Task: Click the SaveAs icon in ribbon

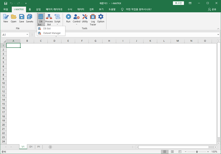Action: click(x=29, y=18)
